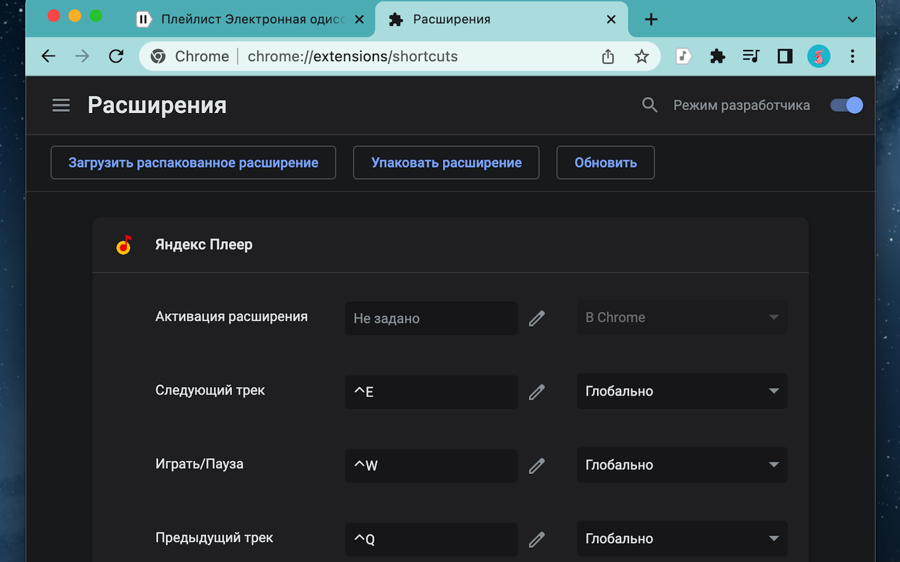The image size is (900, 562).
Task: Switch to the Плейлист Электронная tab
Action: [253, 20]
